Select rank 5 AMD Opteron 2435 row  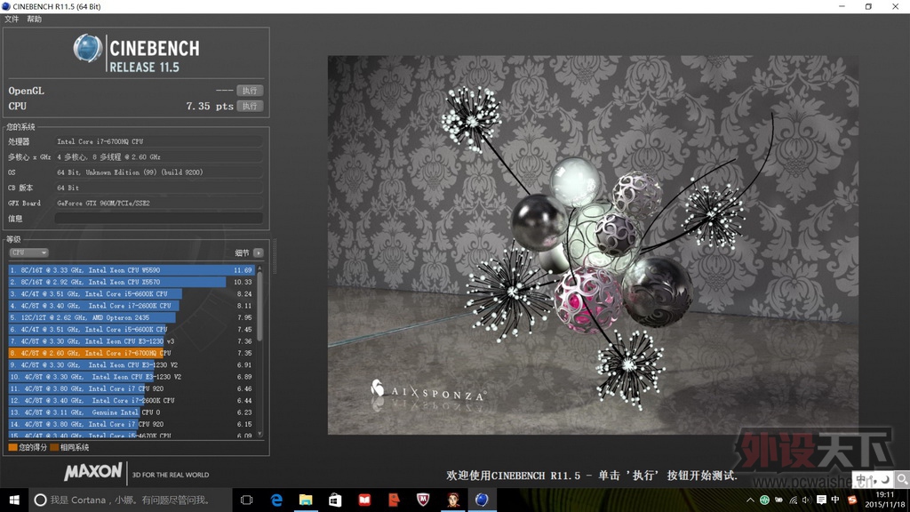(x=132, y=317)
